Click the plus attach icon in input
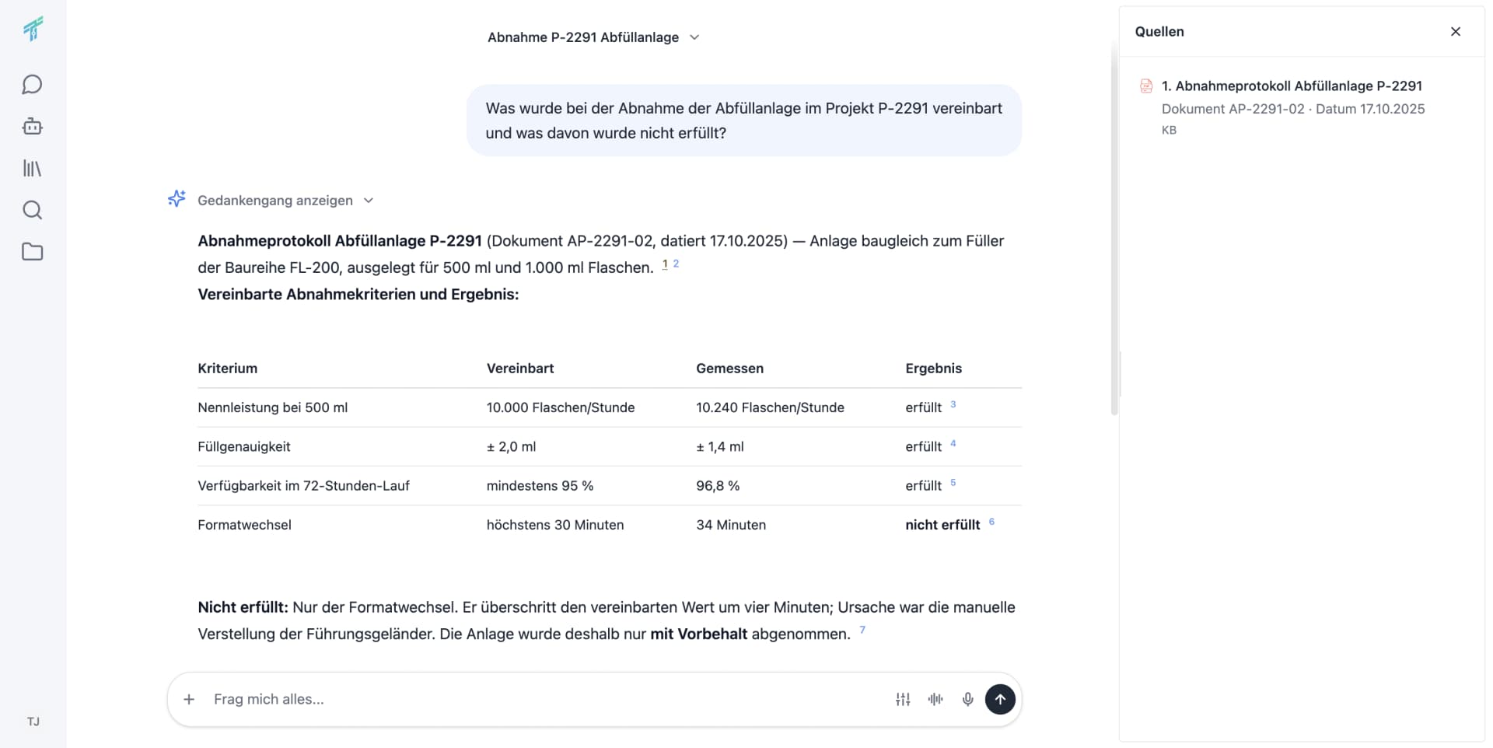Image resolution: width=1493 pixels, height=748 pixels. point(189,699)
